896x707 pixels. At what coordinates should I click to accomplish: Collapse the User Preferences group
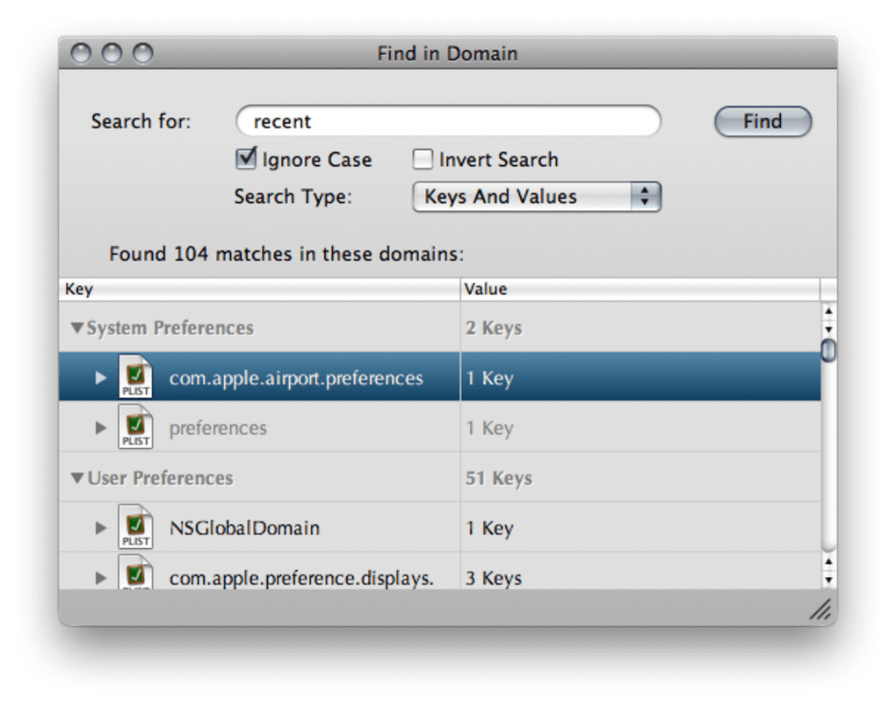(77, 479)
